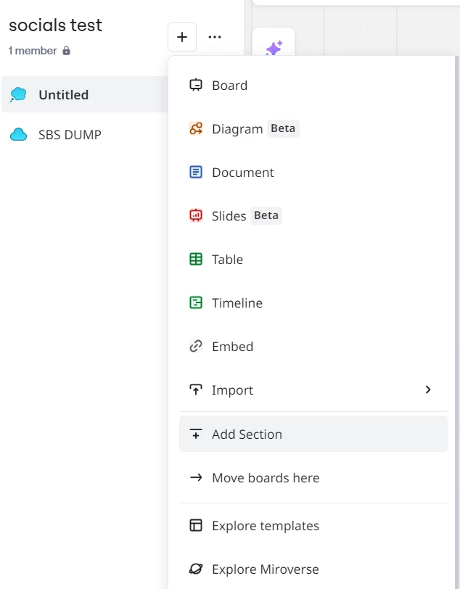Image resolution: width=460 pixels, height=589 pixels.
Task: Create a new Board
Action: point(313,86)
